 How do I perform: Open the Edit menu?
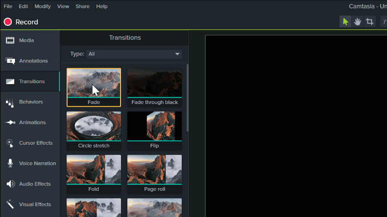pyautogui.click(x=23, y=6)
